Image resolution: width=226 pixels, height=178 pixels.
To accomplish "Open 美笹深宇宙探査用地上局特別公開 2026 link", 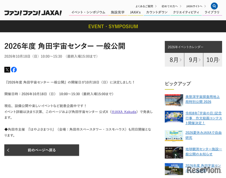I will [202, 99].
